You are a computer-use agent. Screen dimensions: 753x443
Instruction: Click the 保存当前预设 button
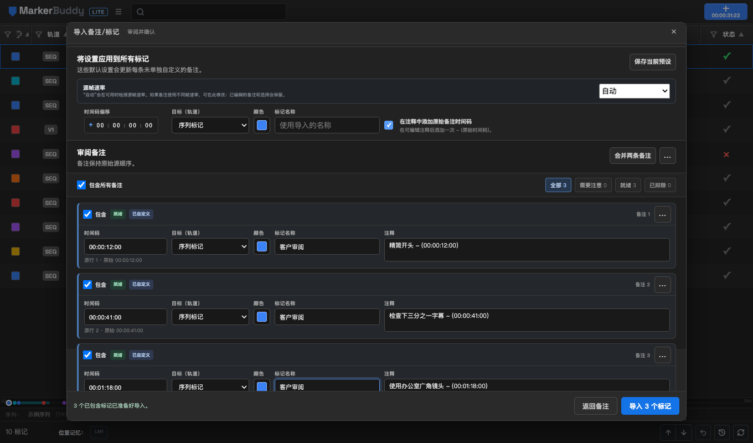coord(653,61)
